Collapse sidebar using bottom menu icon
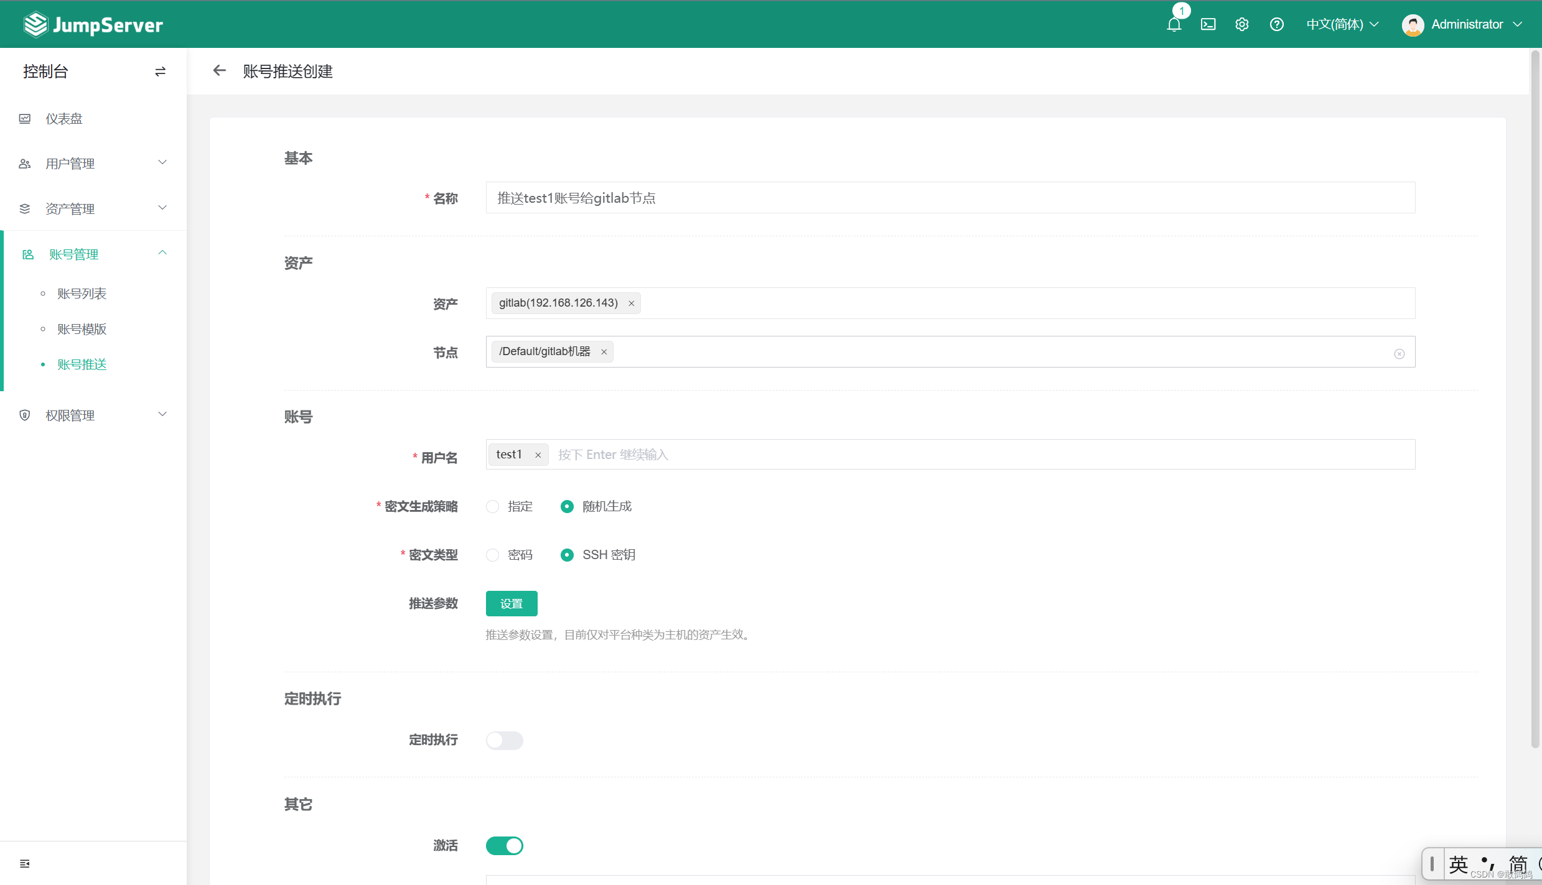The width and height of the screenshot is (1542, 885). click(x=25, y=863)
